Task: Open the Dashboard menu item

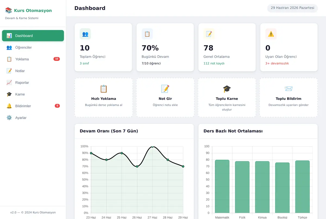Action: [33, 36]
